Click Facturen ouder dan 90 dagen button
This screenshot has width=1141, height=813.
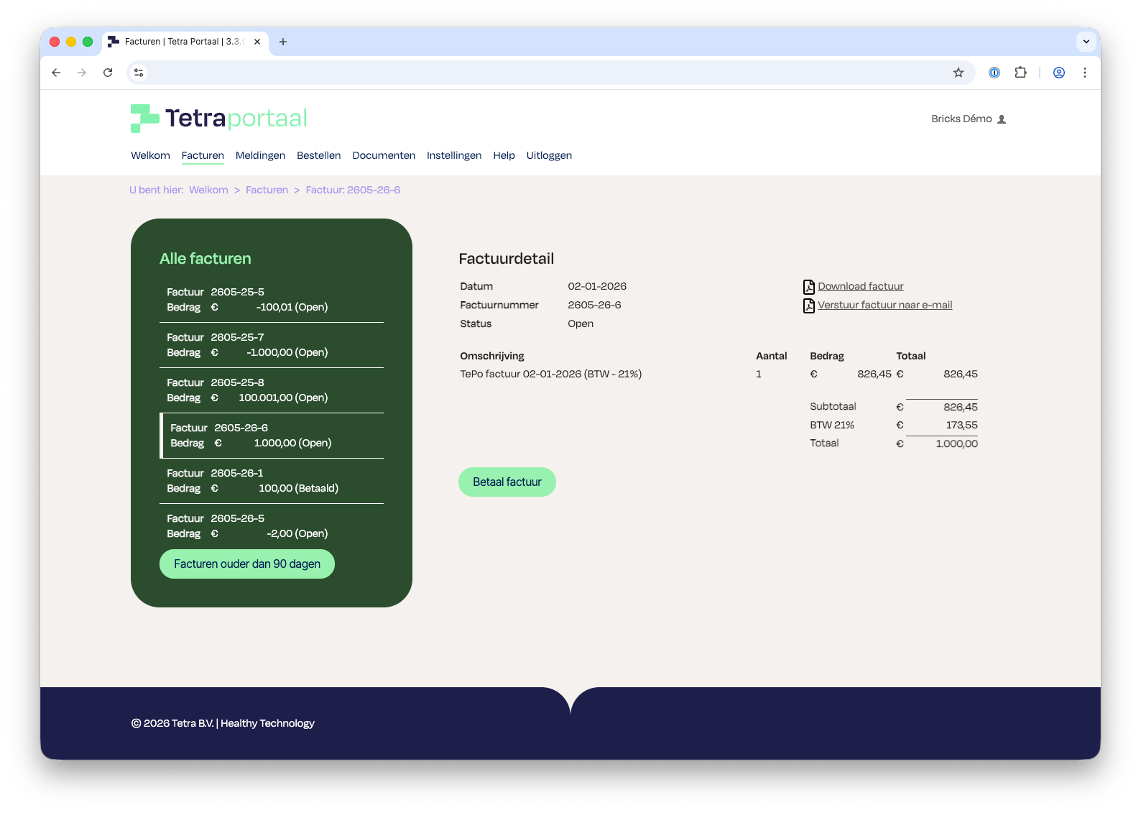pos(246,564)
